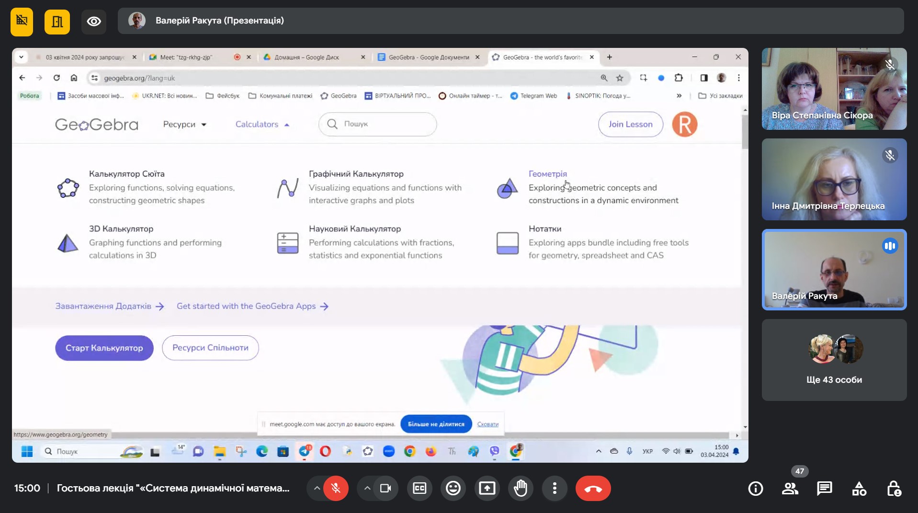918x513 pixels.
Task: Open the meeting chat panel
Action: click(x=825, y=489)
